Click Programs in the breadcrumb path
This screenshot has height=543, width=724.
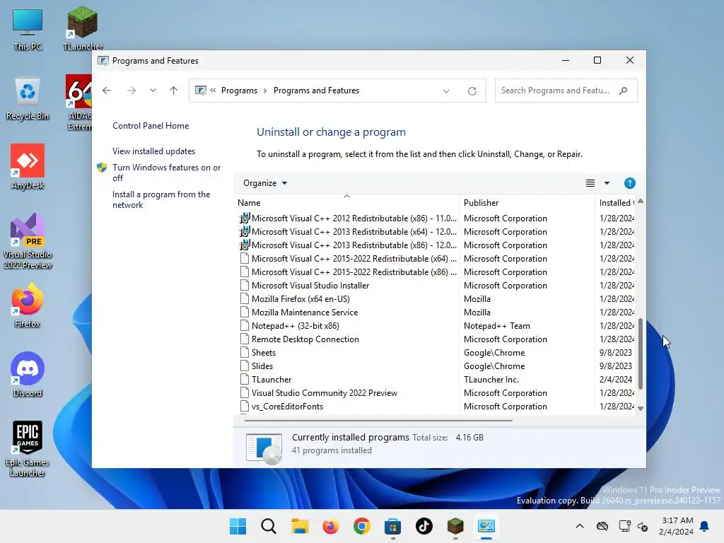[x=239, y=90]
